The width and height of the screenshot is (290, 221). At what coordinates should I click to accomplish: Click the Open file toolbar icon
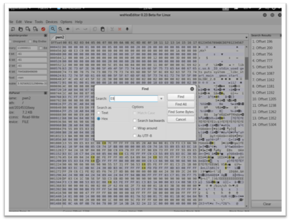tap(20, 29)
